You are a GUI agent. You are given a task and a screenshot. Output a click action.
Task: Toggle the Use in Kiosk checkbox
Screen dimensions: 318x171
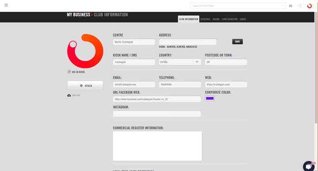[x=69, y=72]
